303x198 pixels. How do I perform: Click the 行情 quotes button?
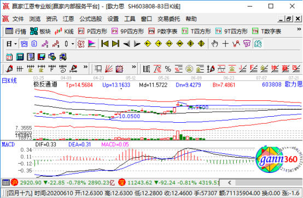16,31
